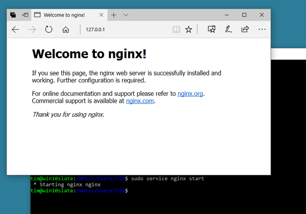306x214 pixels.
Task: Click the Thank you for using nginx text
Action: [x=68, y=115]
